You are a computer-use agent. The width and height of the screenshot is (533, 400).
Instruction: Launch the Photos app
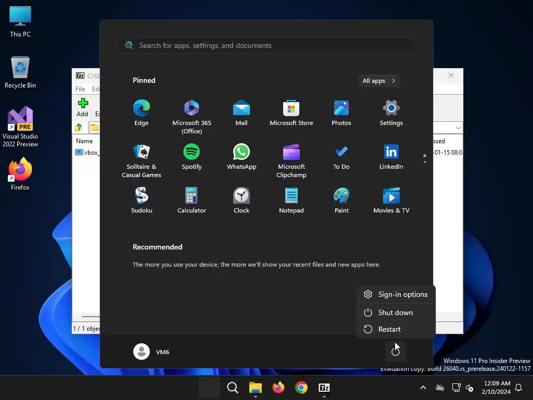pos(341,113)
